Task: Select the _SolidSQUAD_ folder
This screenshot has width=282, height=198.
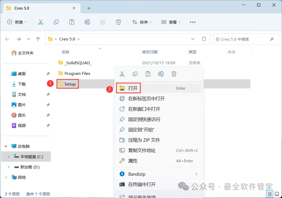Action: point(75,63)
